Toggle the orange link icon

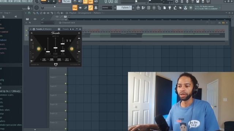pos(91,8)
